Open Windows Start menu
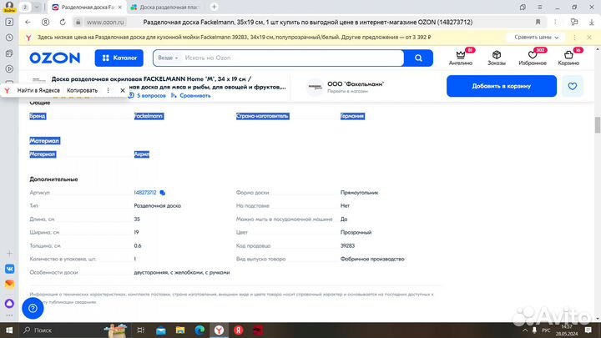Image resolution: width=601 pixels, height=338 pixels. pyautogui.click(x=9, y=330)
